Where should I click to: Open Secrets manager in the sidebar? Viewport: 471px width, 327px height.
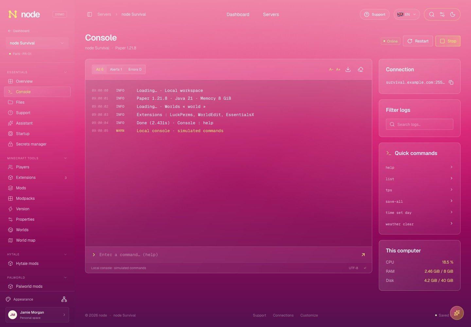pyautogui.click(x=37, y=144)
